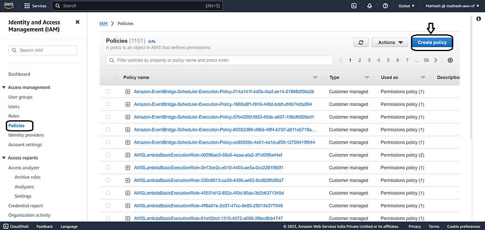Select radio for policy ending 12709419f544
The width and height of the screenshot is (485, 230).
click(108, 142)
